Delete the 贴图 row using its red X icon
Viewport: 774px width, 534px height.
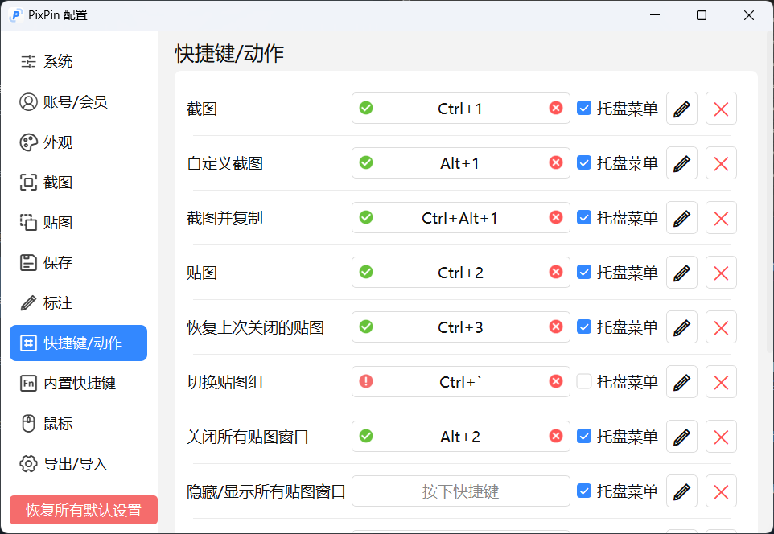tap(721, 272)
